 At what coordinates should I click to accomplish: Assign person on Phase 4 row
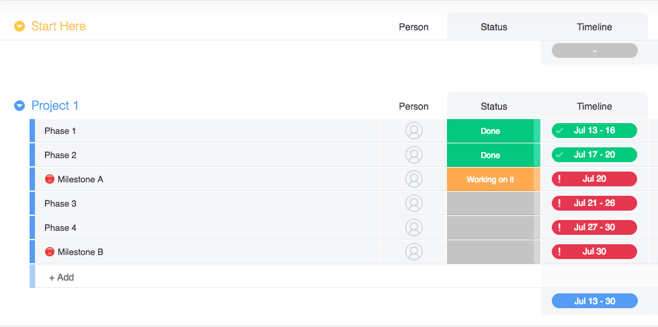tap(414, 228)
